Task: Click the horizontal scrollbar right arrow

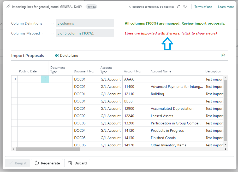Action: tap(226, 149)
